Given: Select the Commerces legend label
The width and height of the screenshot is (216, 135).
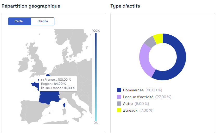Looking at the screenshot, I should click(x=133, y=90).
